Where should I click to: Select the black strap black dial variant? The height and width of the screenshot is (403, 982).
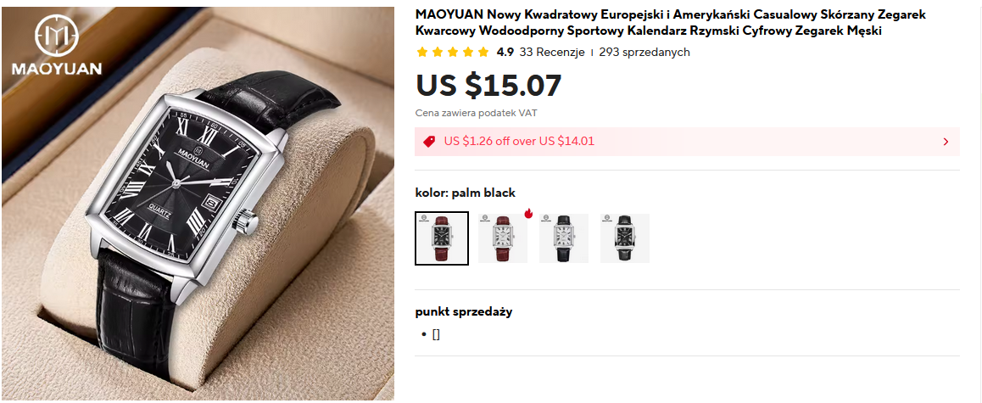click(625, 238)
